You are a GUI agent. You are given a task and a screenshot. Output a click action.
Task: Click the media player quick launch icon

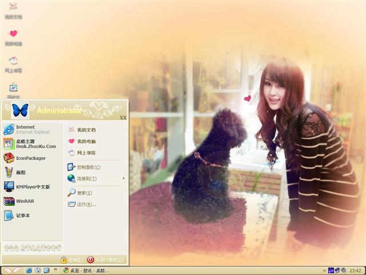pos(38,270)
